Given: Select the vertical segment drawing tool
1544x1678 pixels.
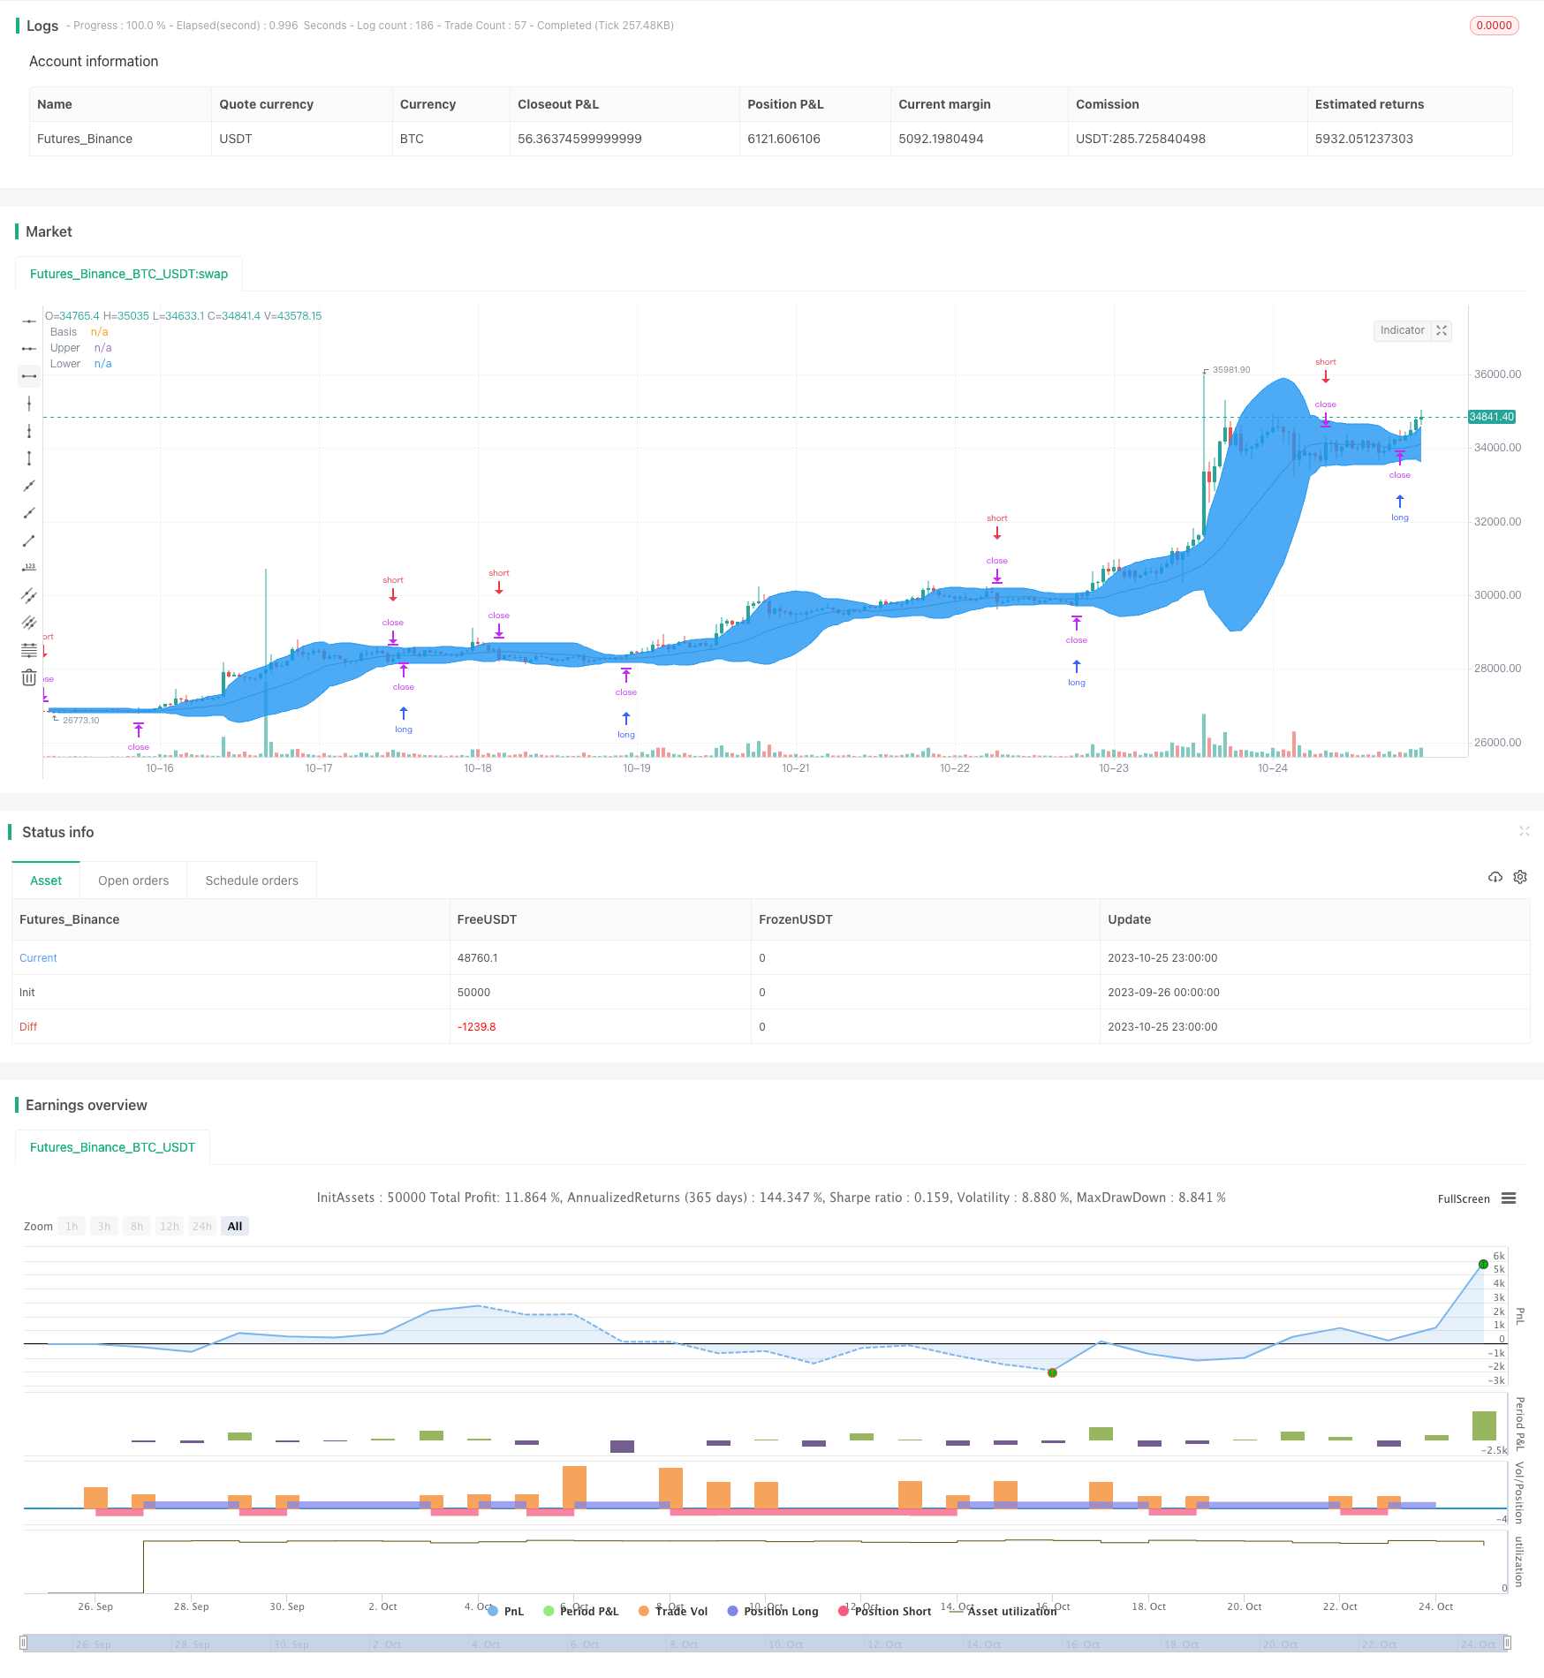Looking at the screenshot, I should click(x=29, y=458).
